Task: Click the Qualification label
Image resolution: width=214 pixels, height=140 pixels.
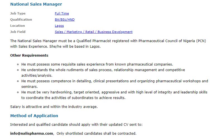Action: pyautogui.click(x=21, y=20)
